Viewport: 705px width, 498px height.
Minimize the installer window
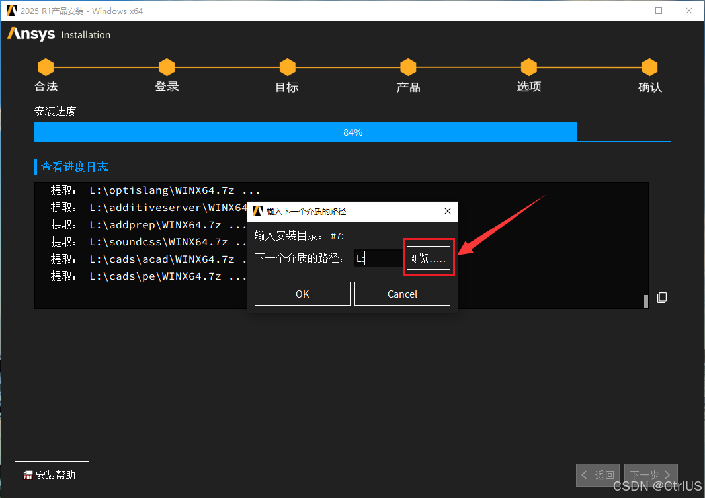point(629,11)
